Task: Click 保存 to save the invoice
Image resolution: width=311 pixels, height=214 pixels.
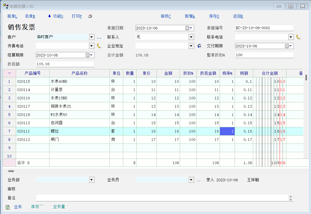Action: (x=214, y=16)
